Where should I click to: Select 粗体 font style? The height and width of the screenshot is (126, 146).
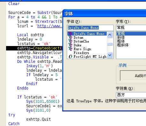[121, 41]
